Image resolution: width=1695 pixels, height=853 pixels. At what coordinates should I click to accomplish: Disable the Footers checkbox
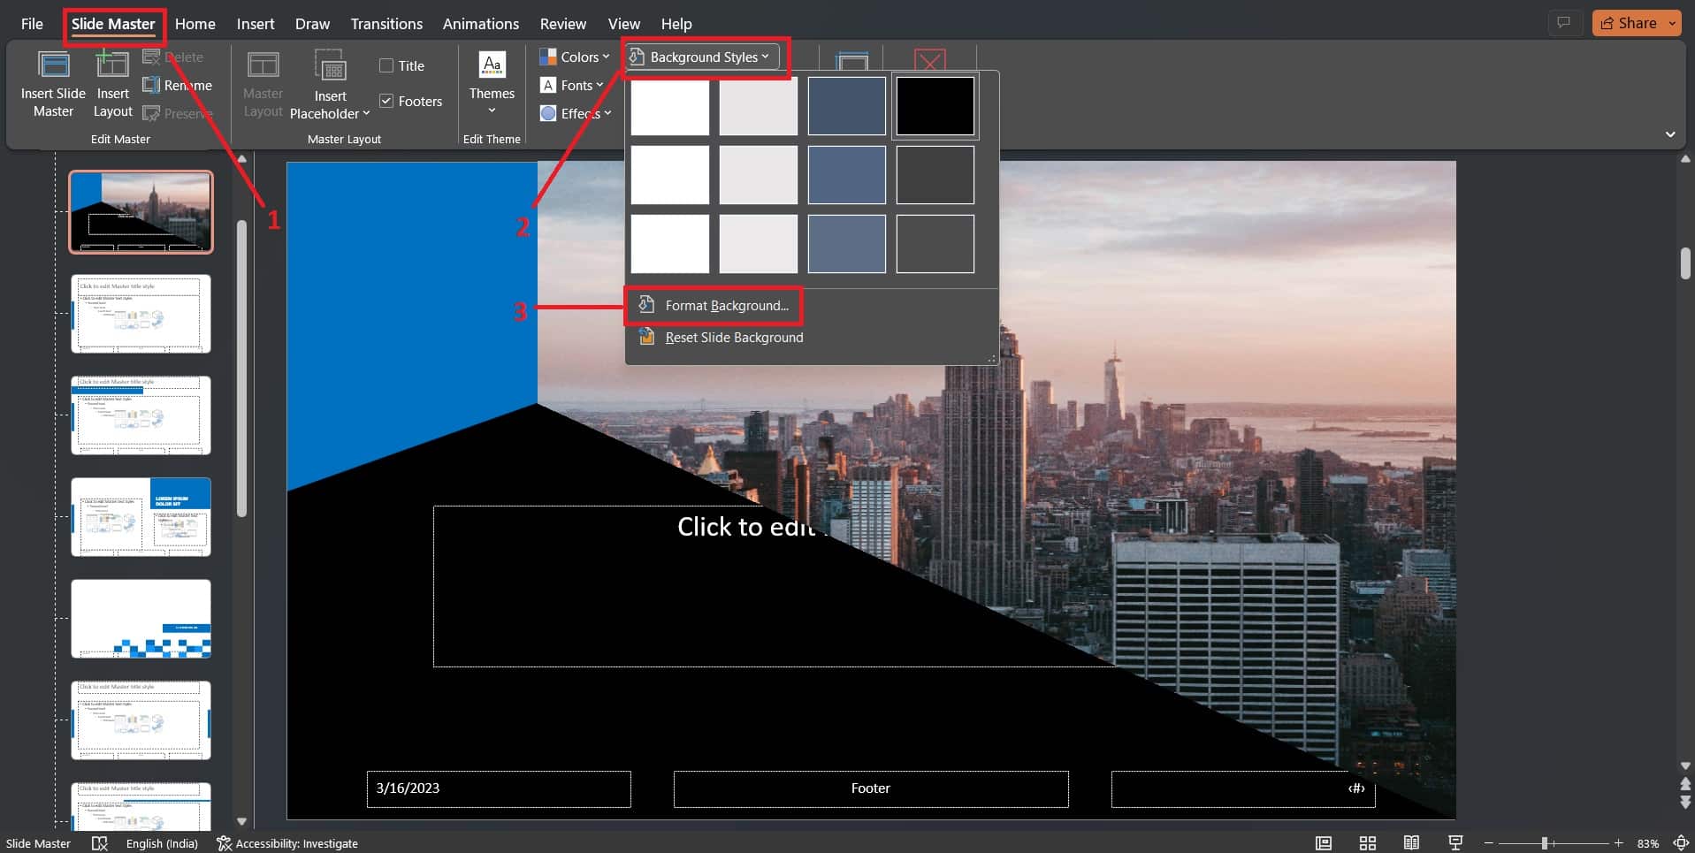tap(386, 100)
